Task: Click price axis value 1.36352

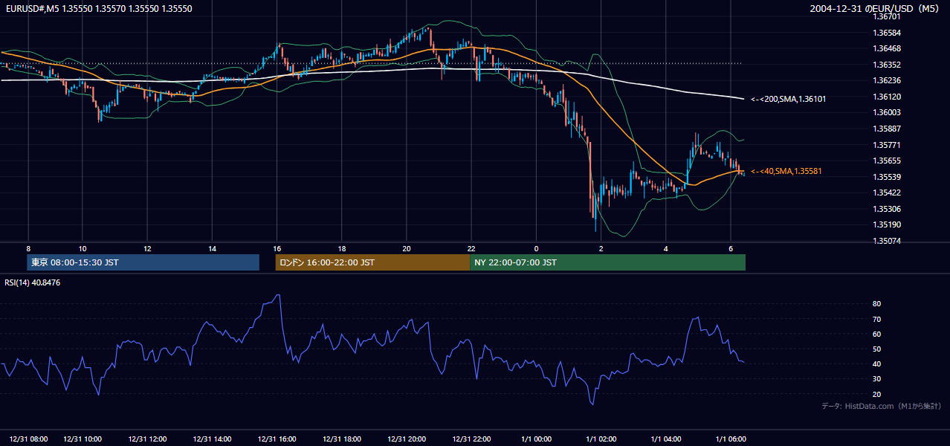Action: 886,65
